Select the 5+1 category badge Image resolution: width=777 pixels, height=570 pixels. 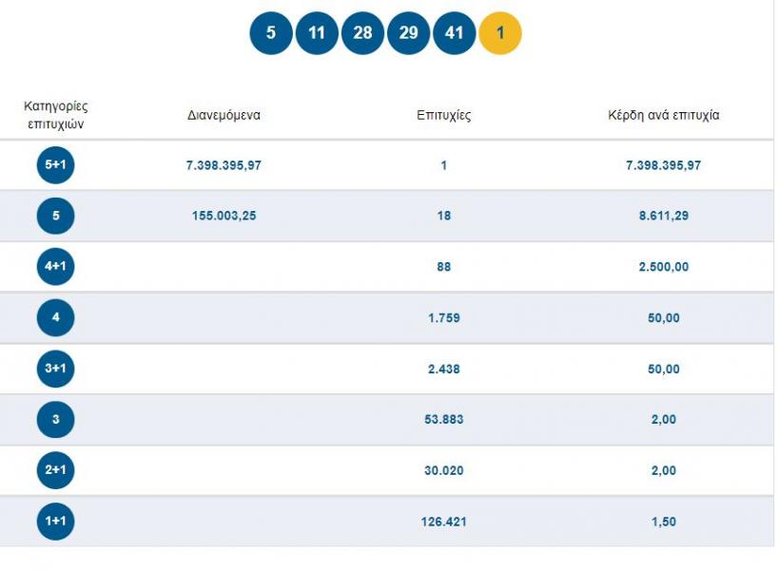55,164
